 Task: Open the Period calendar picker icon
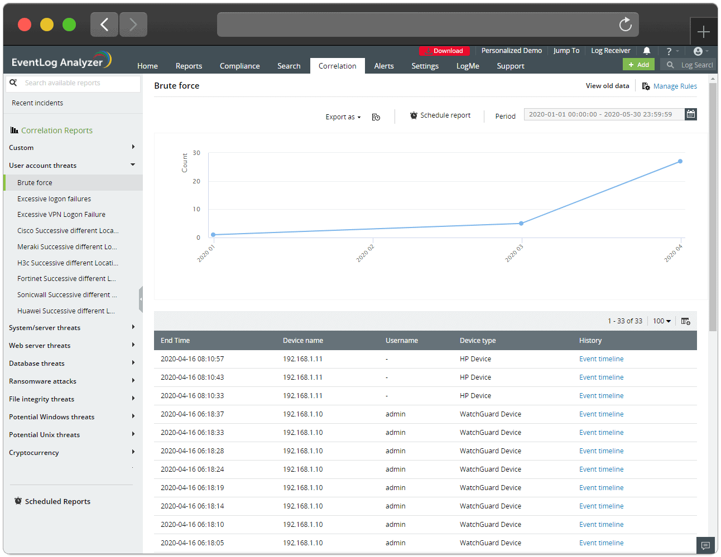click(x=691, y=114)
